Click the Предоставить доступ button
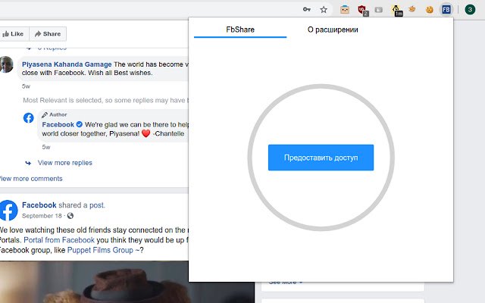485x303 pixels. pyautogui.click(x=321, y=158)
